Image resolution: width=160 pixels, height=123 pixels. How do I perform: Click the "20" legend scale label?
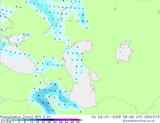(43, 122)
